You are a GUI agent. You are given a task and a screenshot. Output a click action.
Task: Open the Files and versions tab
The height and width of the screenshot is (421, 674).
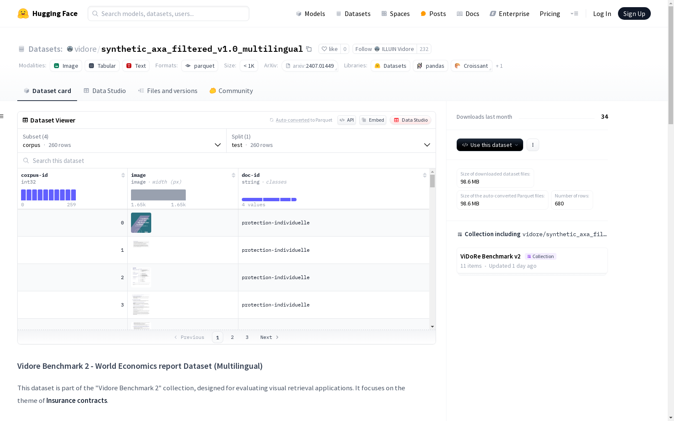coord(168,91)
